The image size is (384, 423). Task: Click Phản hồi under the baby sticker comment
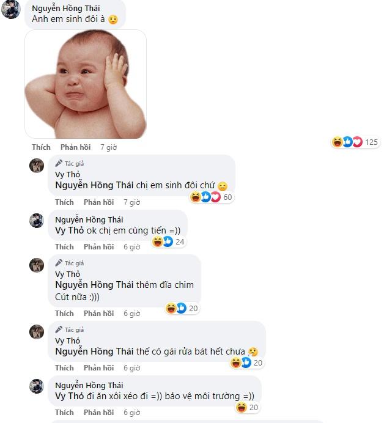click(x=75, y=147)
